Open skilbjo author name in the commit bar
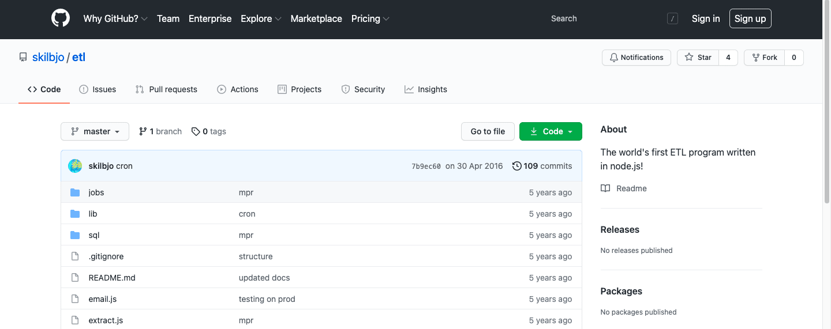Image resolution: width=831 pixels, height=329 pixels. (101, 166)
